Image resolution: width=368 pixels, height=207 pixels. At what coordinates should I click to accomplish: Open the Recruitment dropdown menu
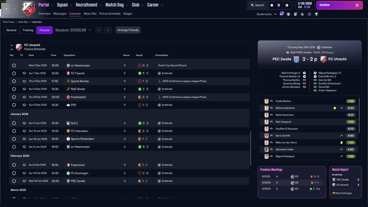(x=89, y=5)
